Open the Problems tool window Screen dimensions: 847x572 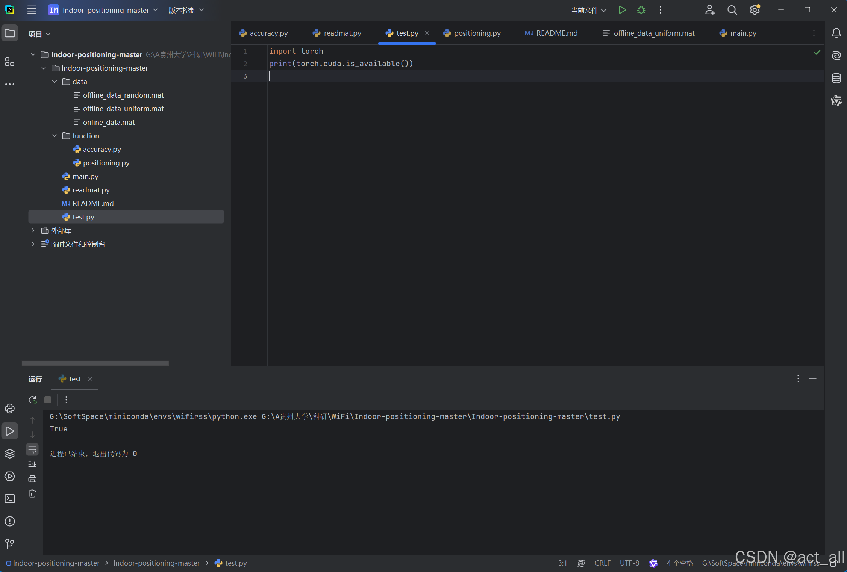(10, 521)
